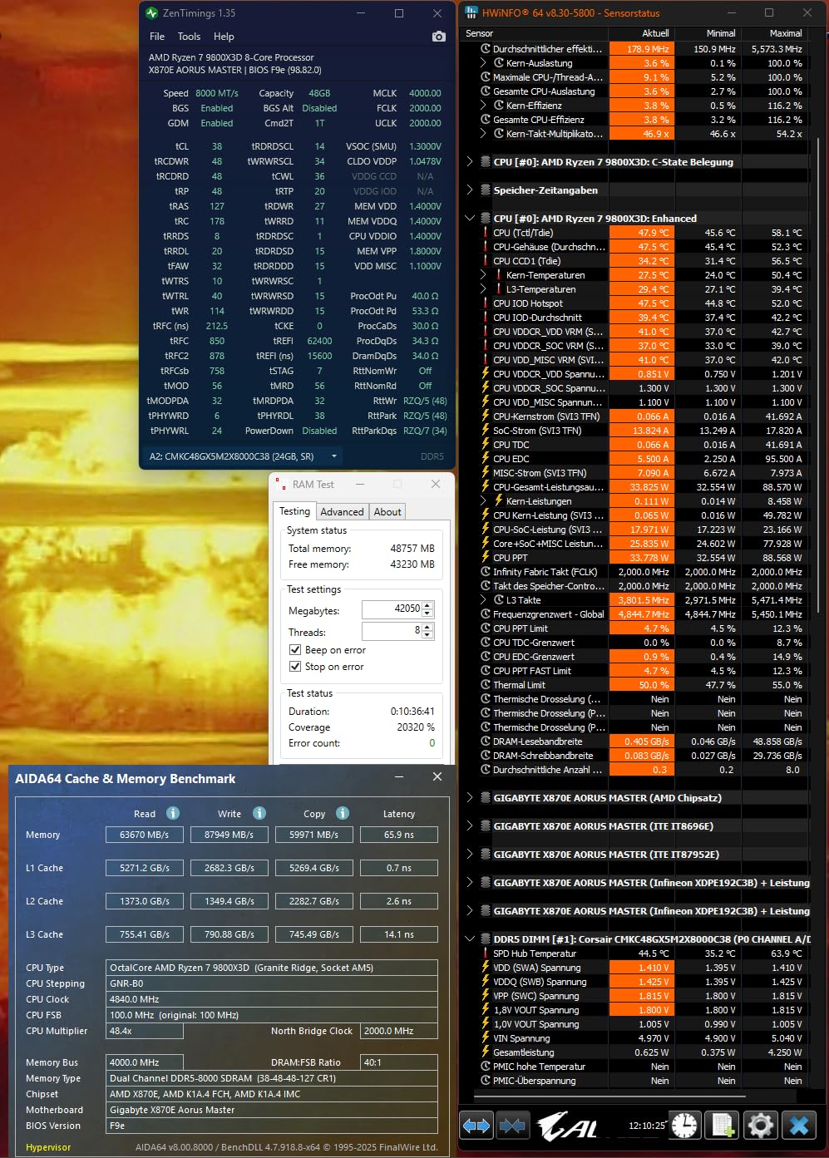Click the Minimal column header in HWiNFO
Image resolution: width=829 pixels, height=1158 pixels.
pos(721,33)
